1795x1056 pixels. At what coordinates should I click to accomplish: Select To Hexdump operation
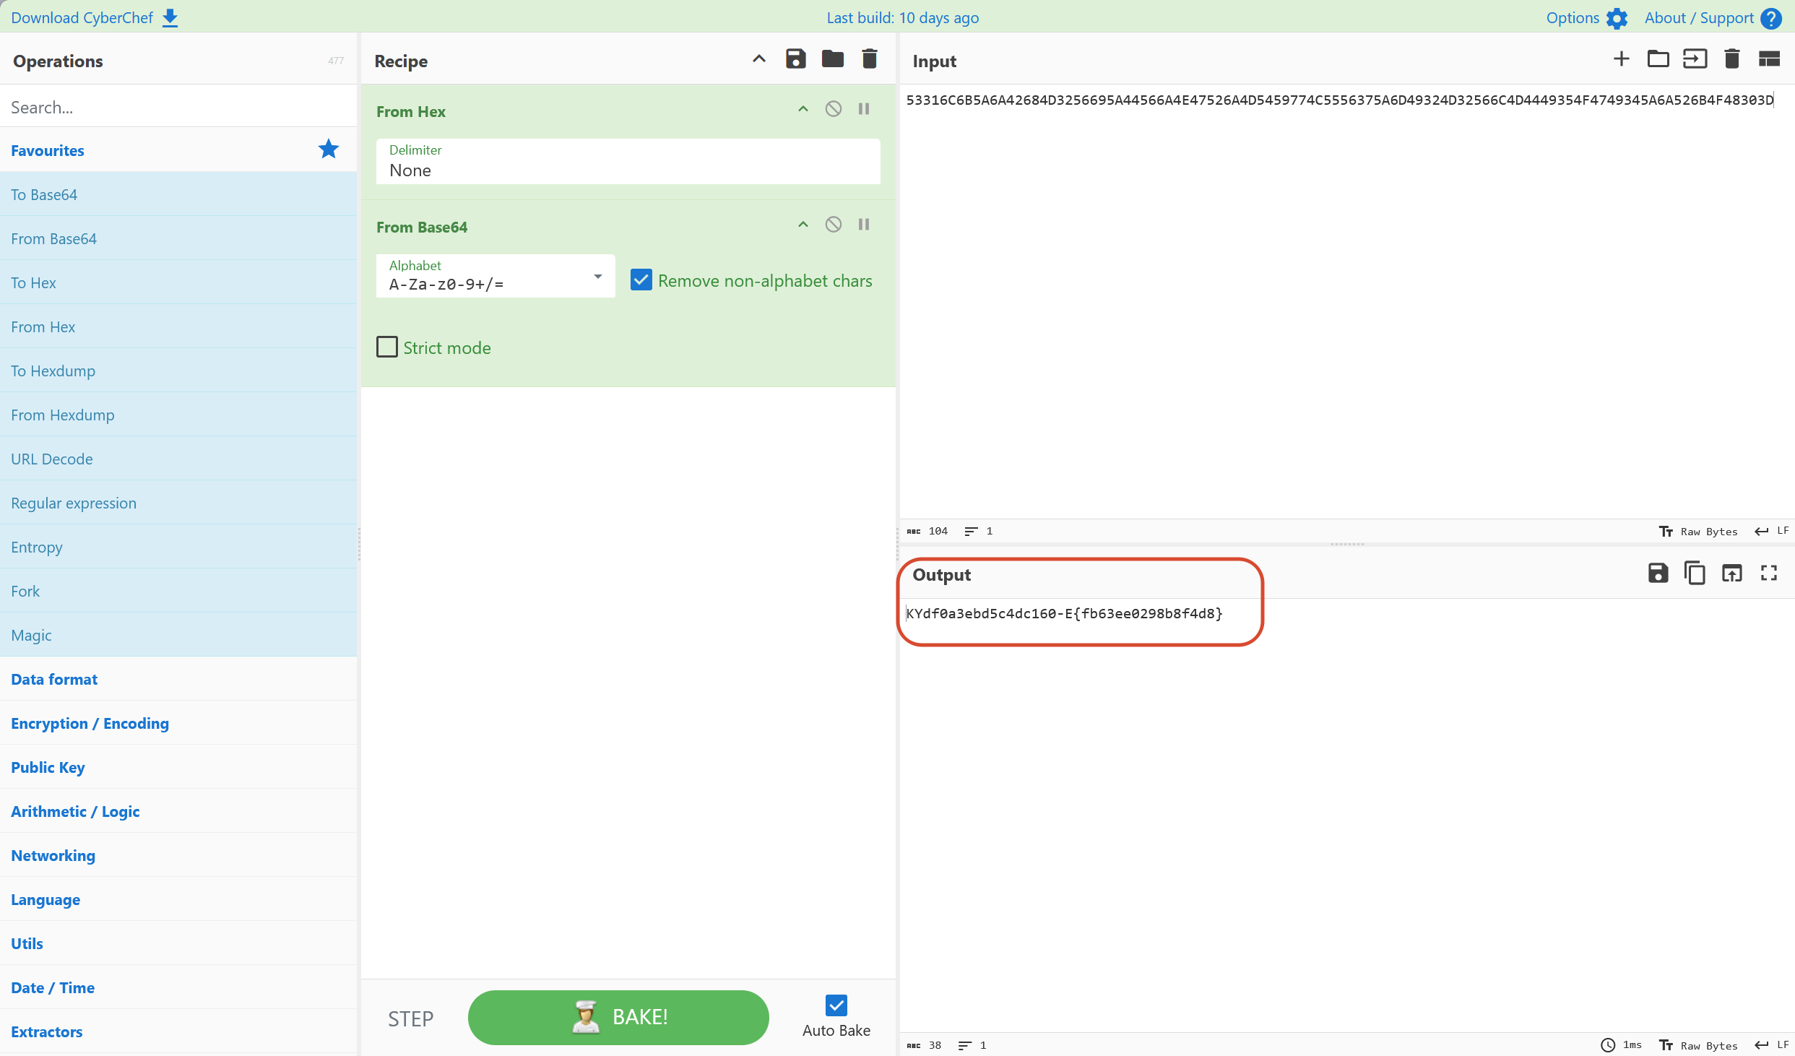[x=178, y=371]
